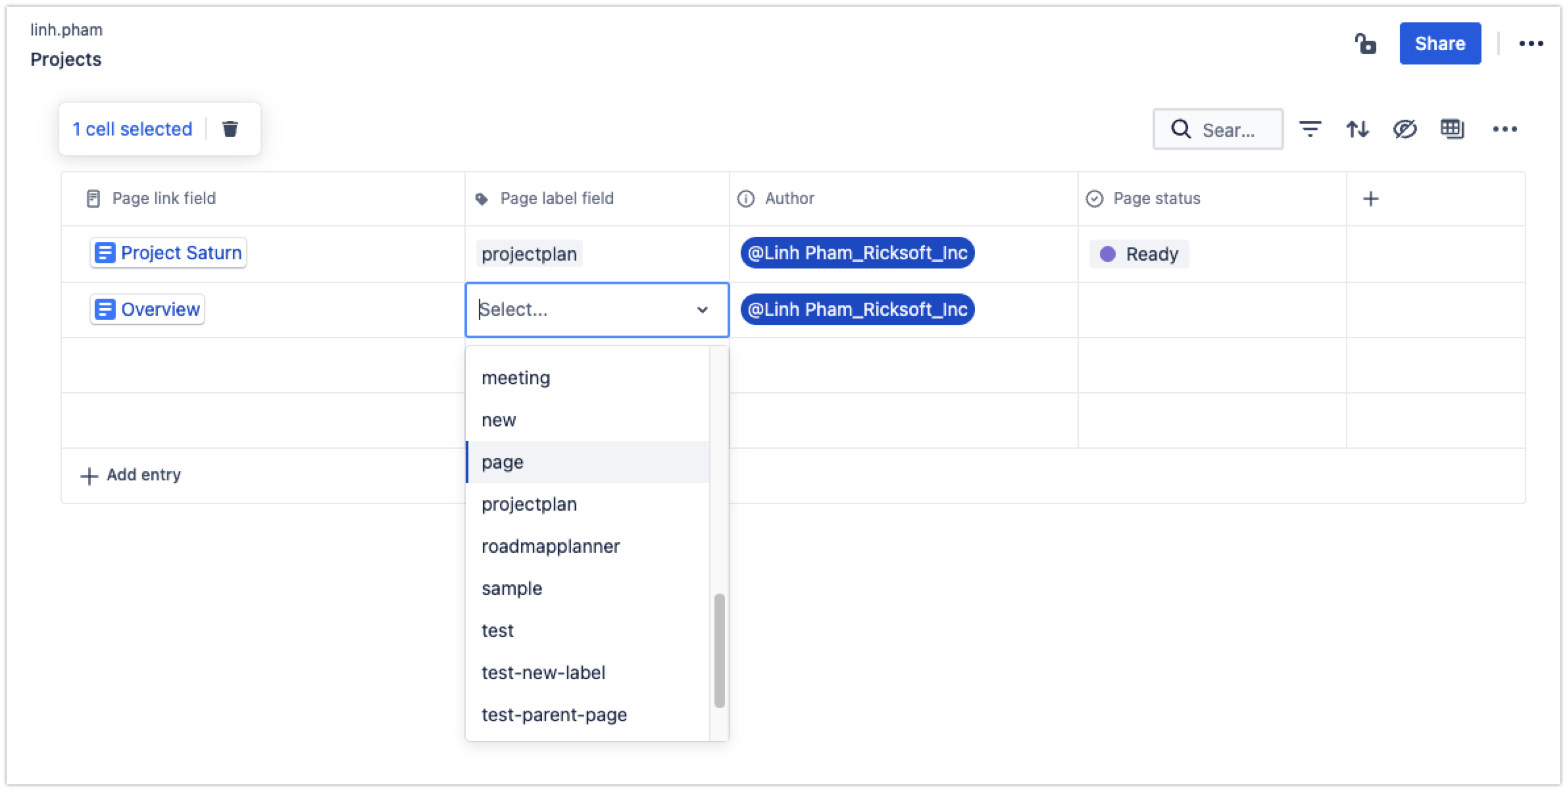The image size is (1567, 791).
Task: Open table view options via the grid icon
Action: [1453, 129]
